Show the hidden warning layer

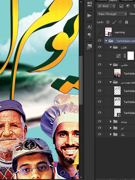(100, 32)
